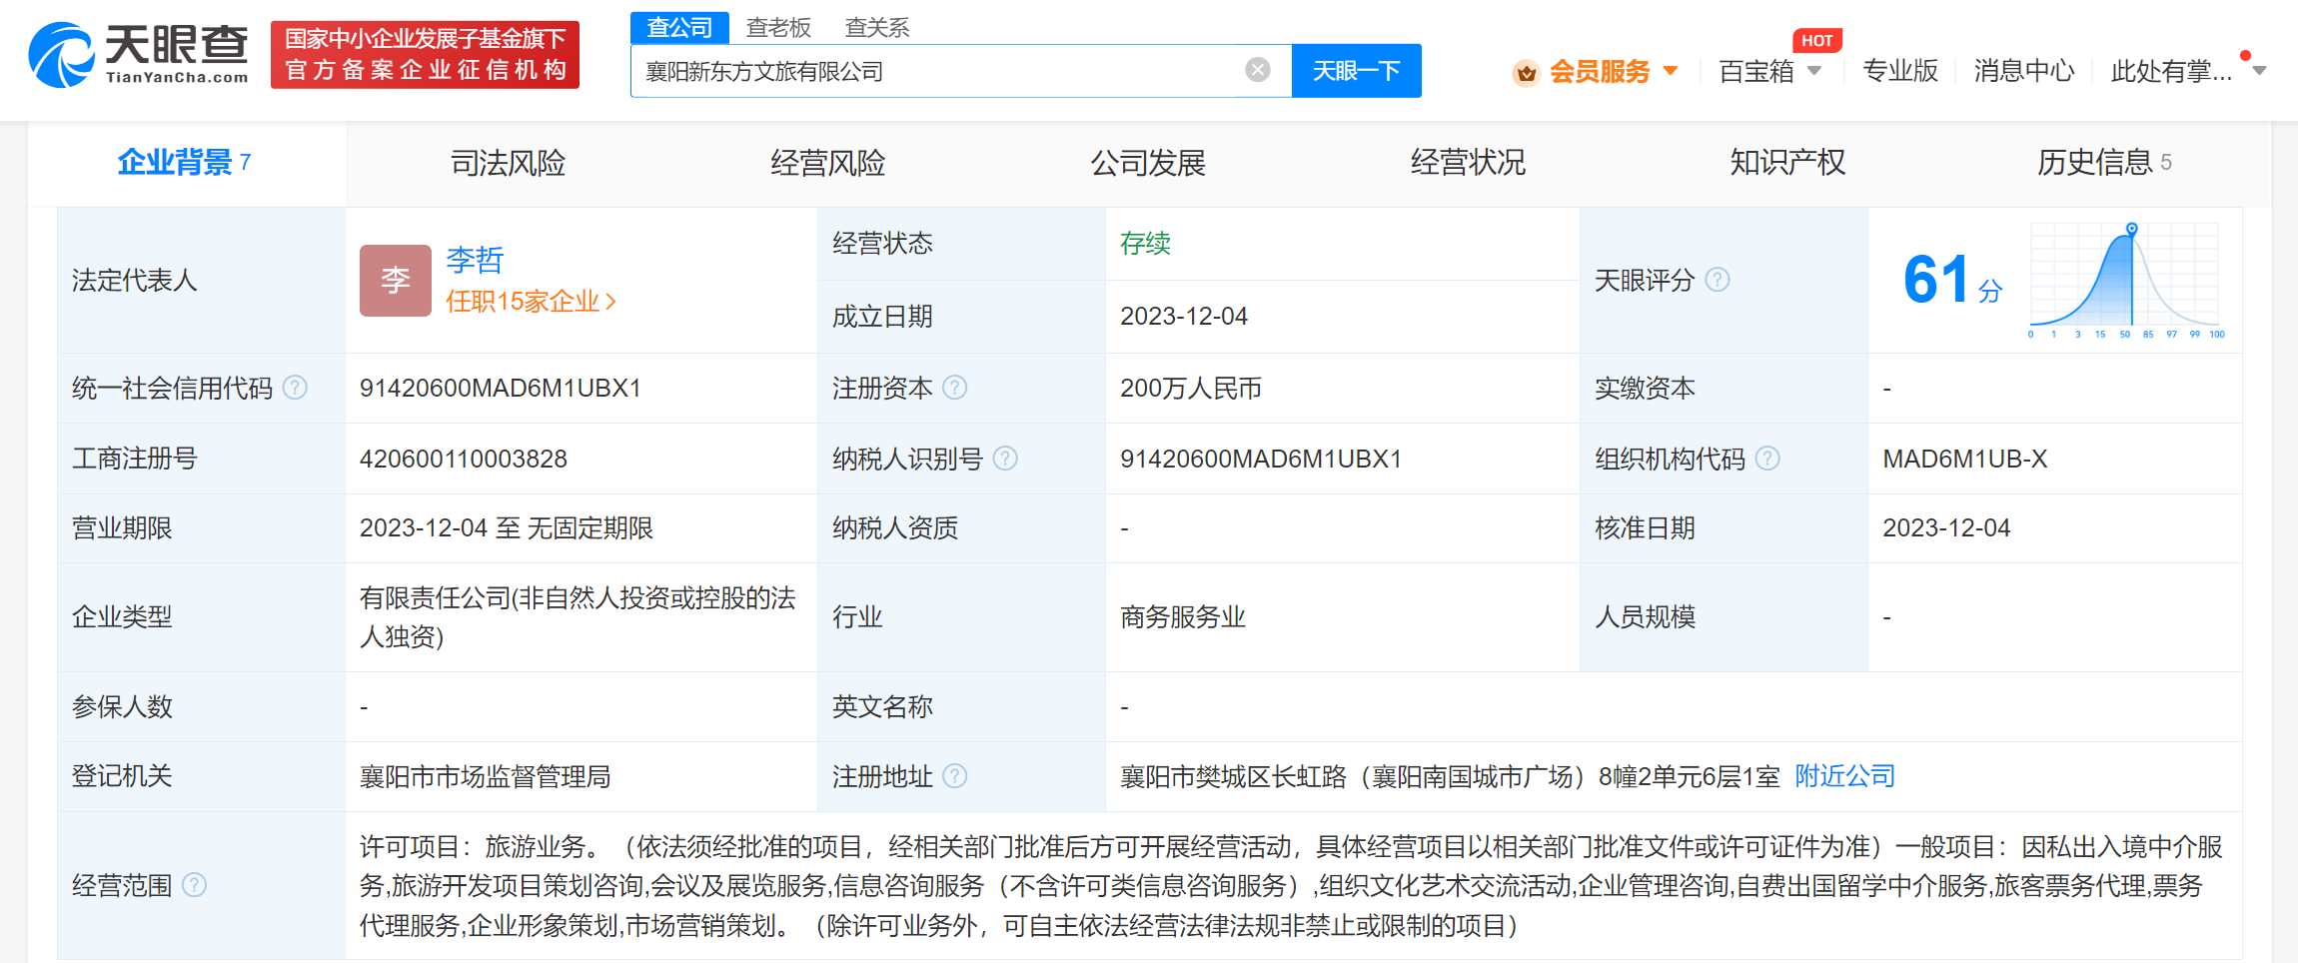Clear the search box text
This screenshot has width=2298, height=963.
point(1257,70)
